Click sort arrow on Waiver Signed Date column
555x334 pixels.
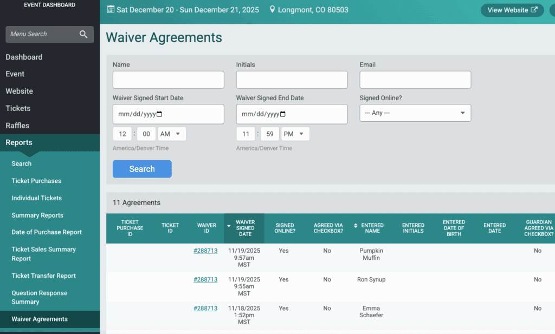(x=229, y=226)
